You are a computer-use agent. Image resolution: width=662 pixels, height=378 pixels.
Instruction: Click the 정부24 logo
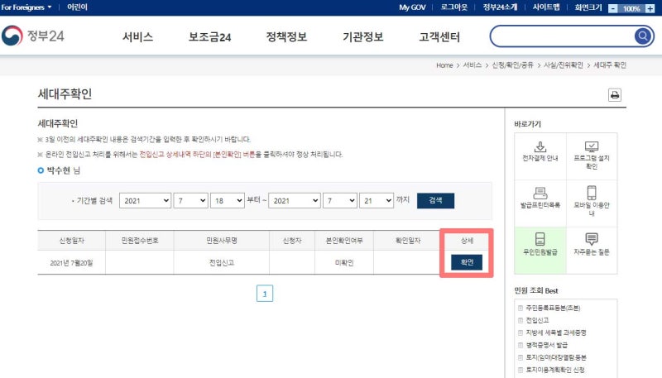[x=33, y=36]
